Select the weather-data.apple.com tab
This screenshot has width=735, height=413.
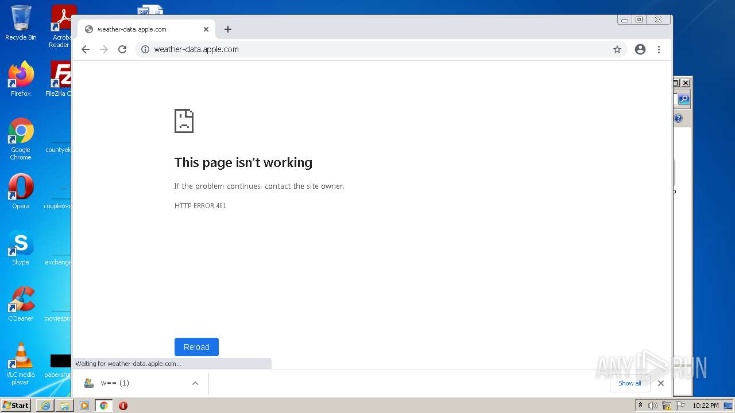click(x=146, y=29)
